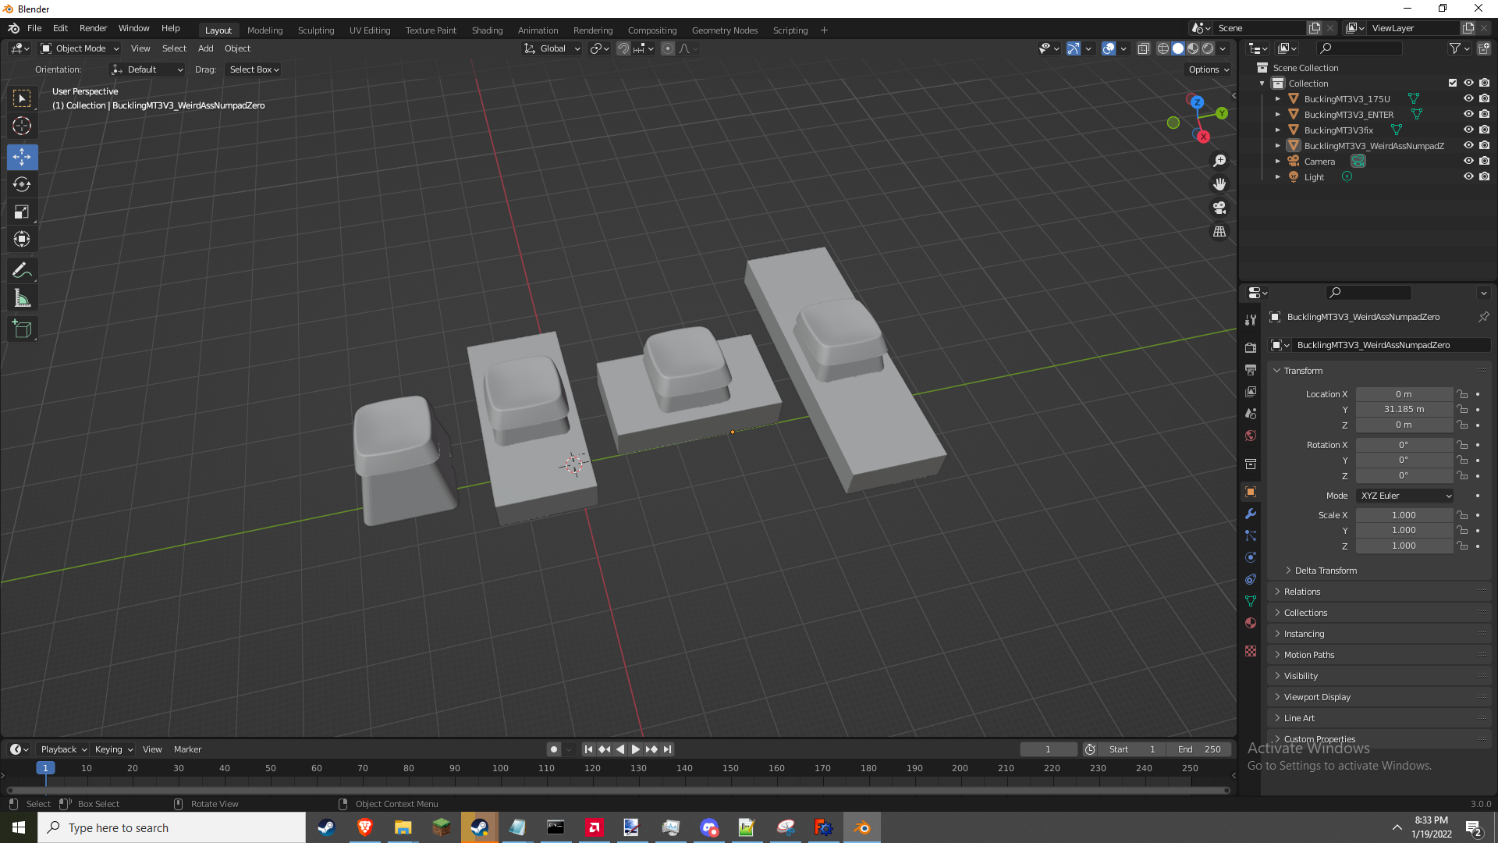Viewport: 1498px width, 843px height.
Task: Toggle perspective/orthographic grid view icon
Action: 1219,232
